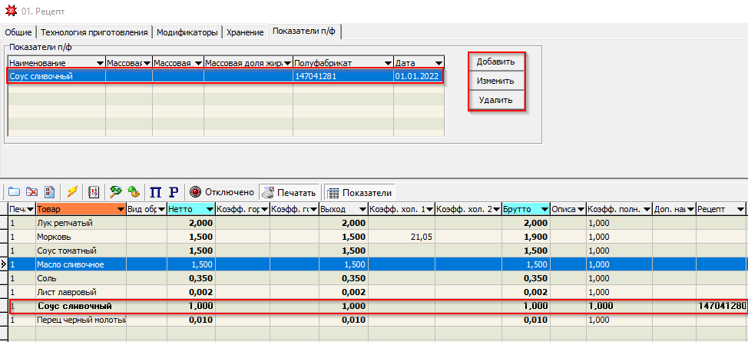748x342 pixels.
Task: Toggle the Отключено red indicator button
Action: (x=222, y=192)
